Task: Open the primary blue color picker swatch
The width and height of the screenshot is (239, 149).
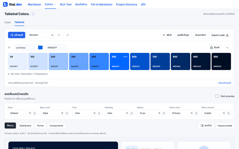Action: [x=40, y=47]
